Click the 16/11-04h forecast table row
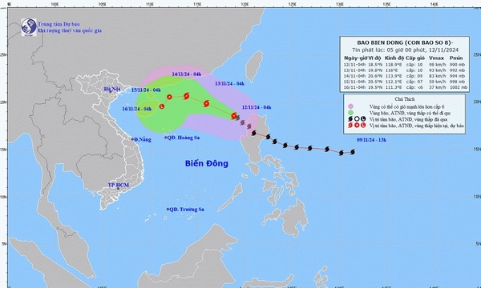Image resolution: width=481 pixels, height=288 pixels. (x=405, y=87)
